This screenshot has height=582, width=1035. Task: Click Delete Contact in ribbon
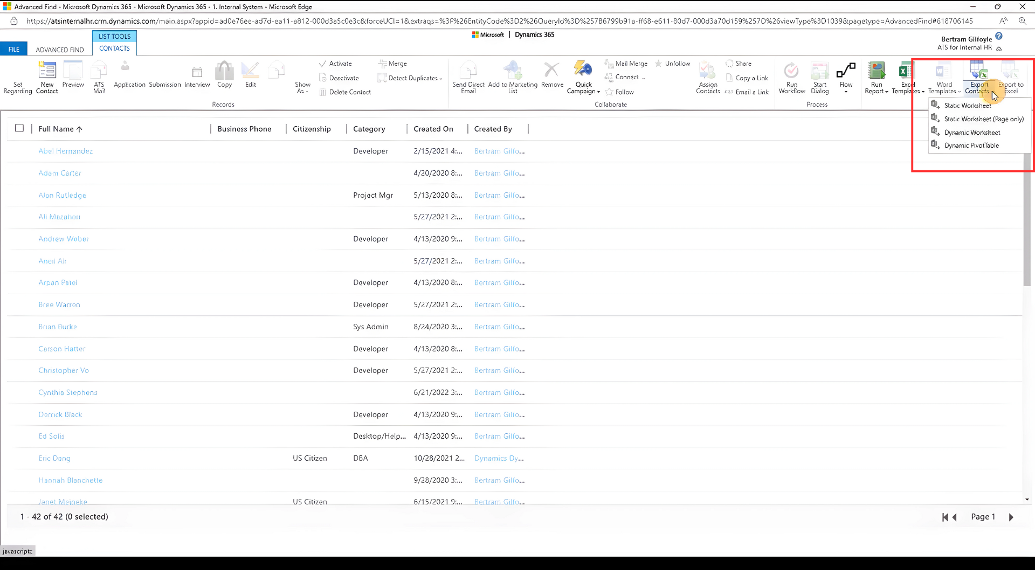[x=345, y=92]
